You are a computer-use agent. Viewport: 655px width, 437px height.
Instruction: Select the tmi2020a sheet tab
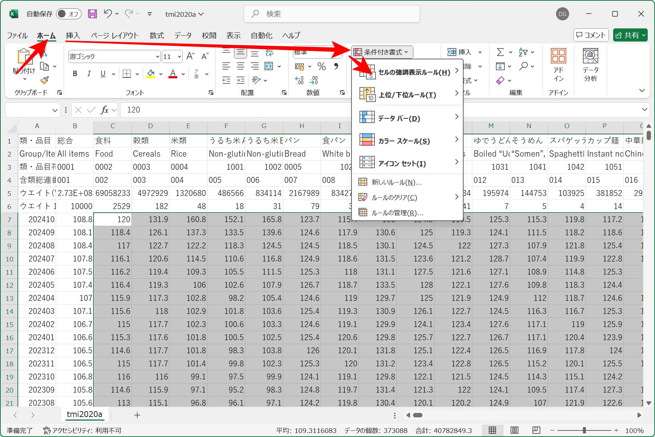84,414
